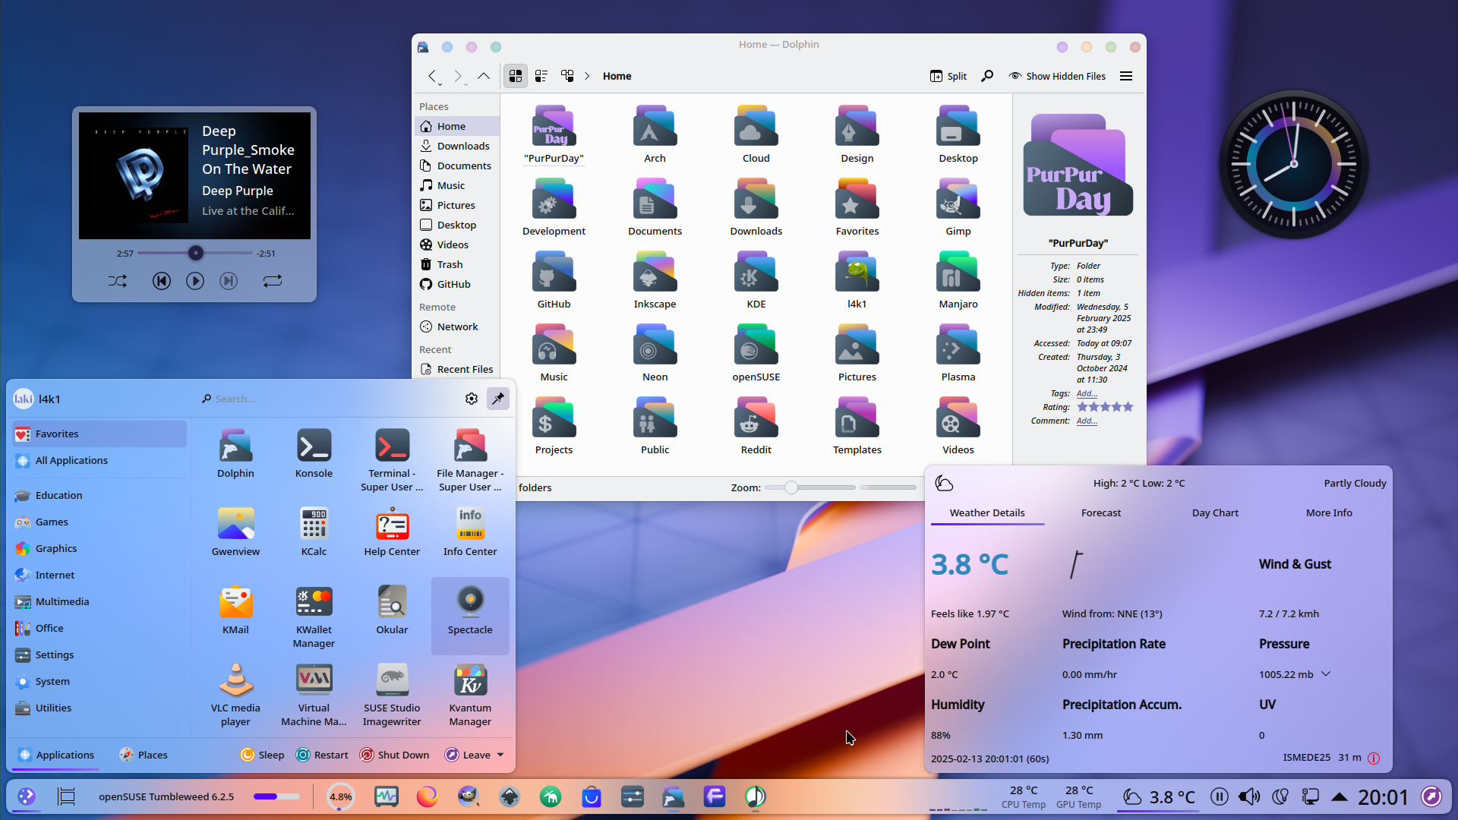This screenshot has width=1458, height=820.
Task: Switch to Day Chart tab
Action: point(1215,513)
